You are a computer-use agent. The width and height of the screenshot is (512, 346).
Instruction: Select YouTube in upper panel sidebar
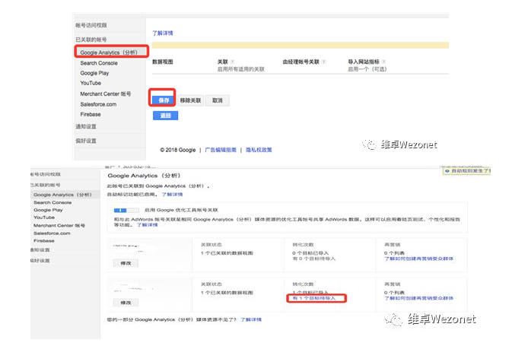pos(91,83)
